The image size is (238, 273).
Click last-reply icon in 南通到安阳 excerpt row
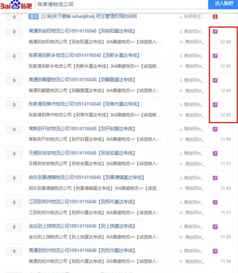click(x=181, y=42)
